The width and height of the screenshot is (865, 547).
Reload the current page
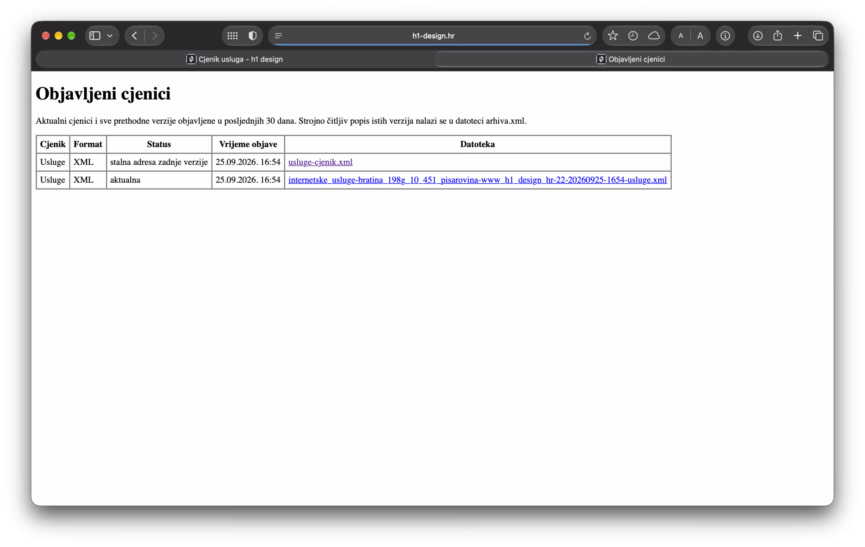pos(587,36)
